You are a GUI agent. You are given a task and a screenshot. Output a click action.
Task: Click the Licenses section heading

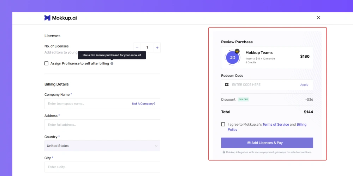[53, 36]
